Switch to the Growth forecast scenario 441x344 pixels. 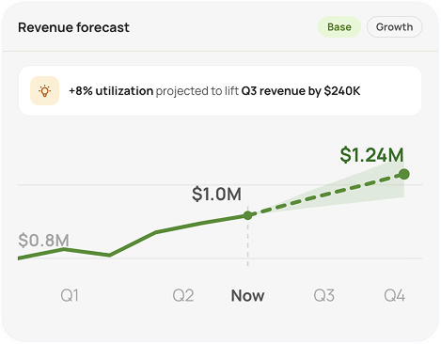click(394, 27)
